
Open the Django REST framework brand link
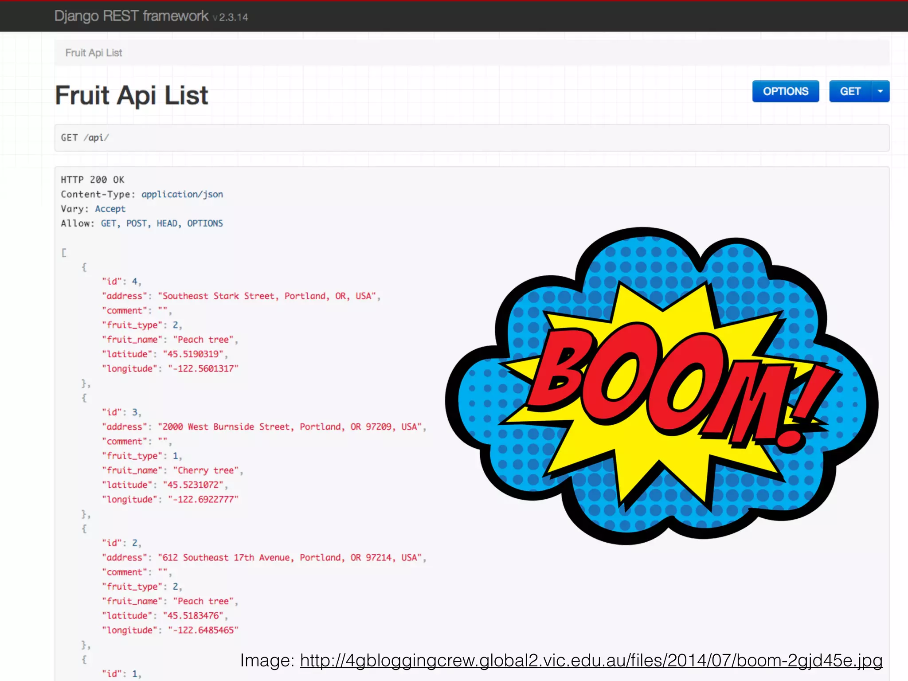click(x=131, y=16)
